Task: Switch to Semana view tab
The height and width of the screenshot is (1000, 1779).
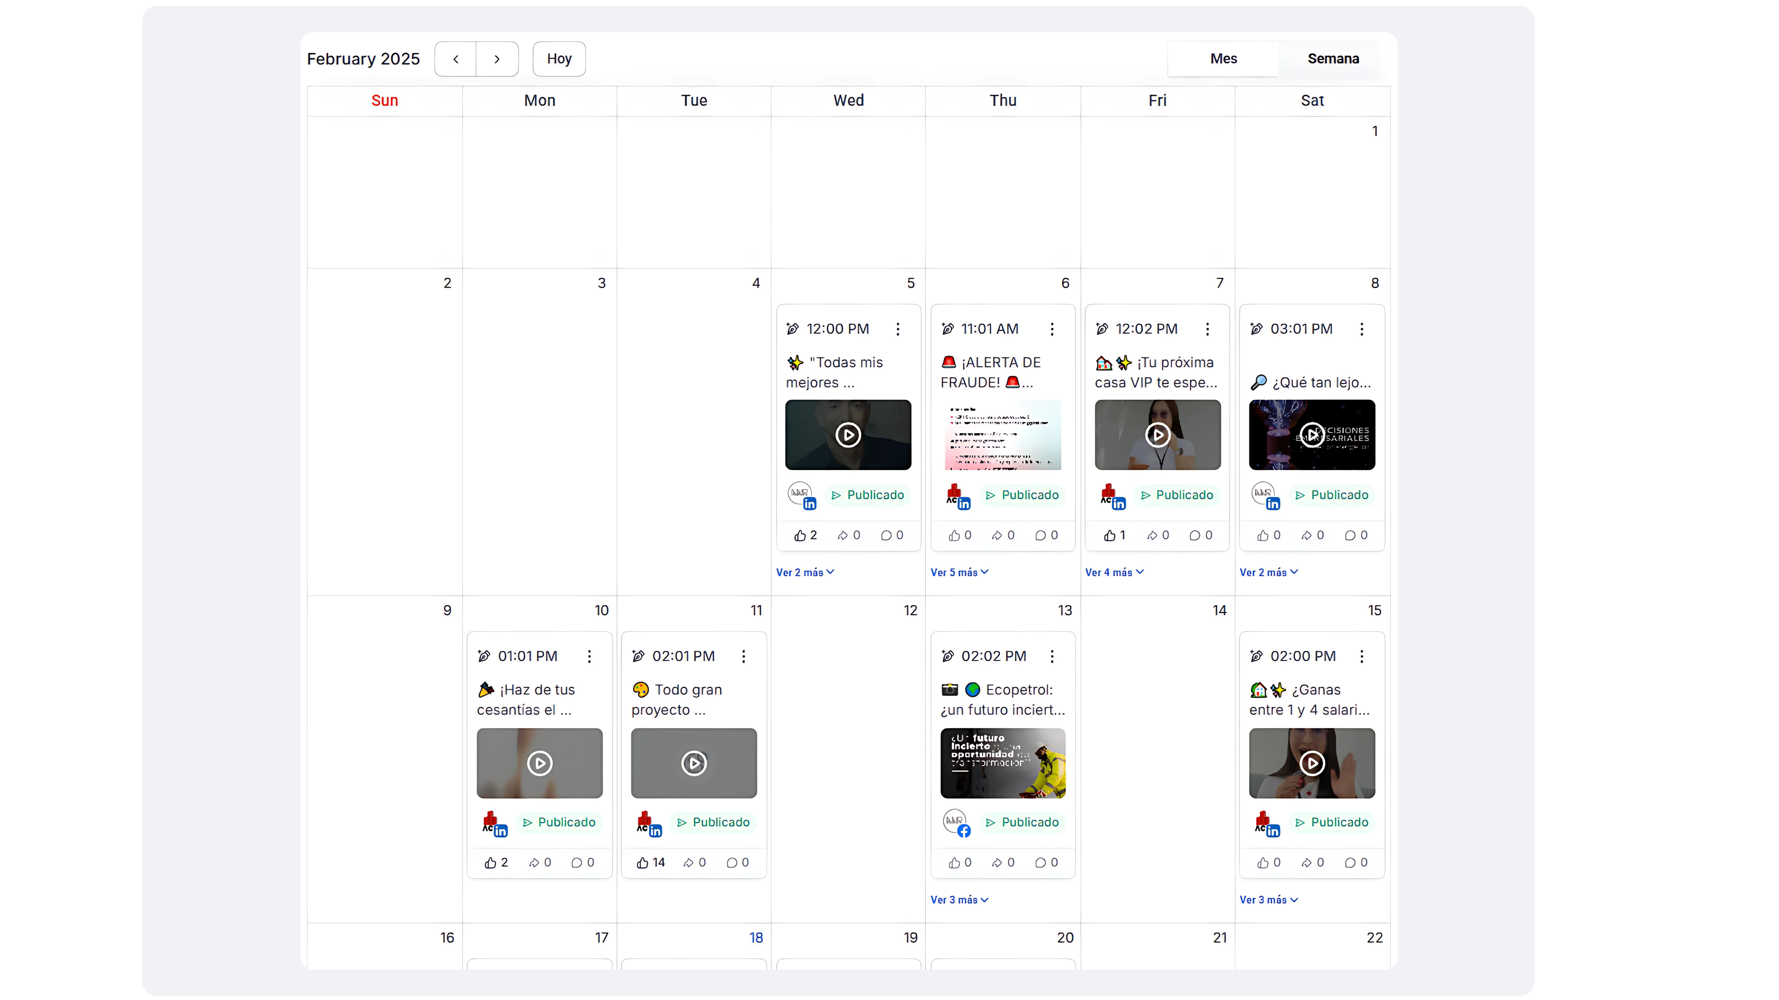Action: coord(1333,58)
